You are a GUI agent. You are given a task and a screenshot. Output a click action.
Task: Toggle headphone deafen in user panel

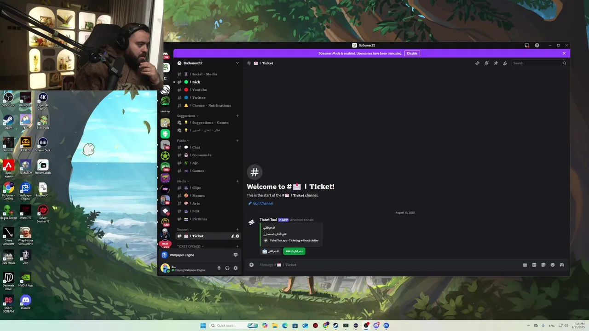[227, 268]
